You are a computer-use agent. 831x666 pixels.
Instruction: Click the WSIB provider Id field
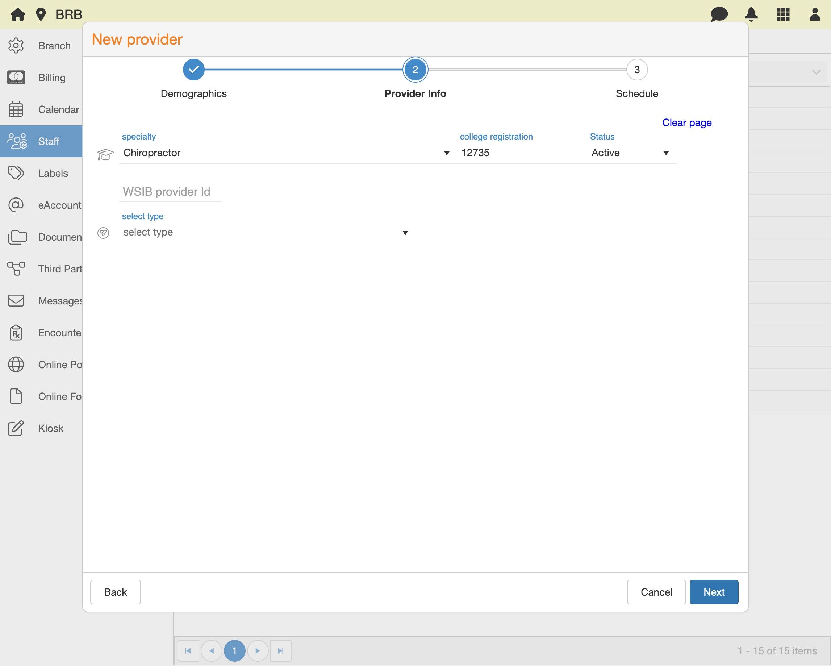(x=170, y=192)
